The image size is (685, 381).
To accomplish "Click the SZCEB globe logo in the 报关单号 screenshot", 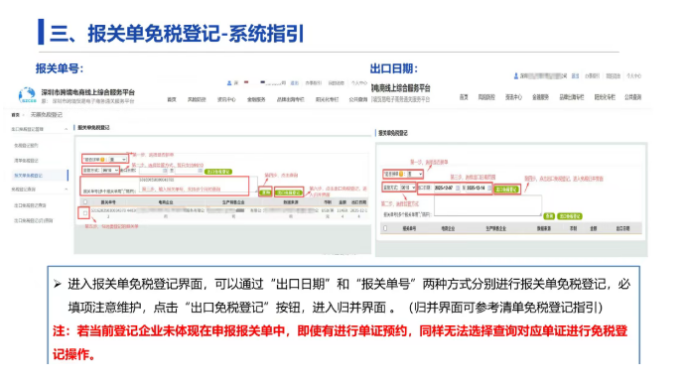I will 27,94.
